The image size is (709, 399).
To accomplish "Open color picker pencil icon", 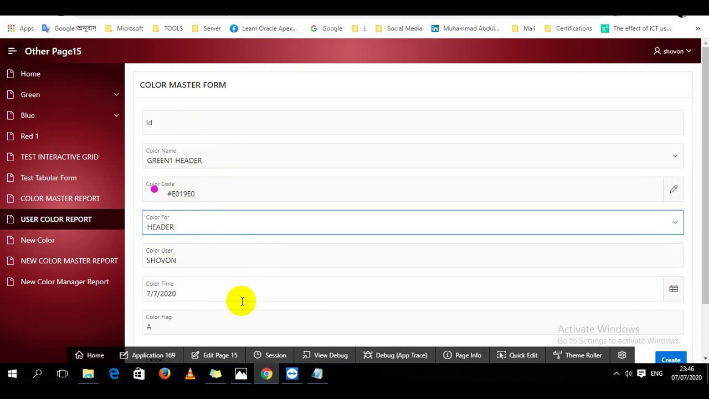I will 674,189.
